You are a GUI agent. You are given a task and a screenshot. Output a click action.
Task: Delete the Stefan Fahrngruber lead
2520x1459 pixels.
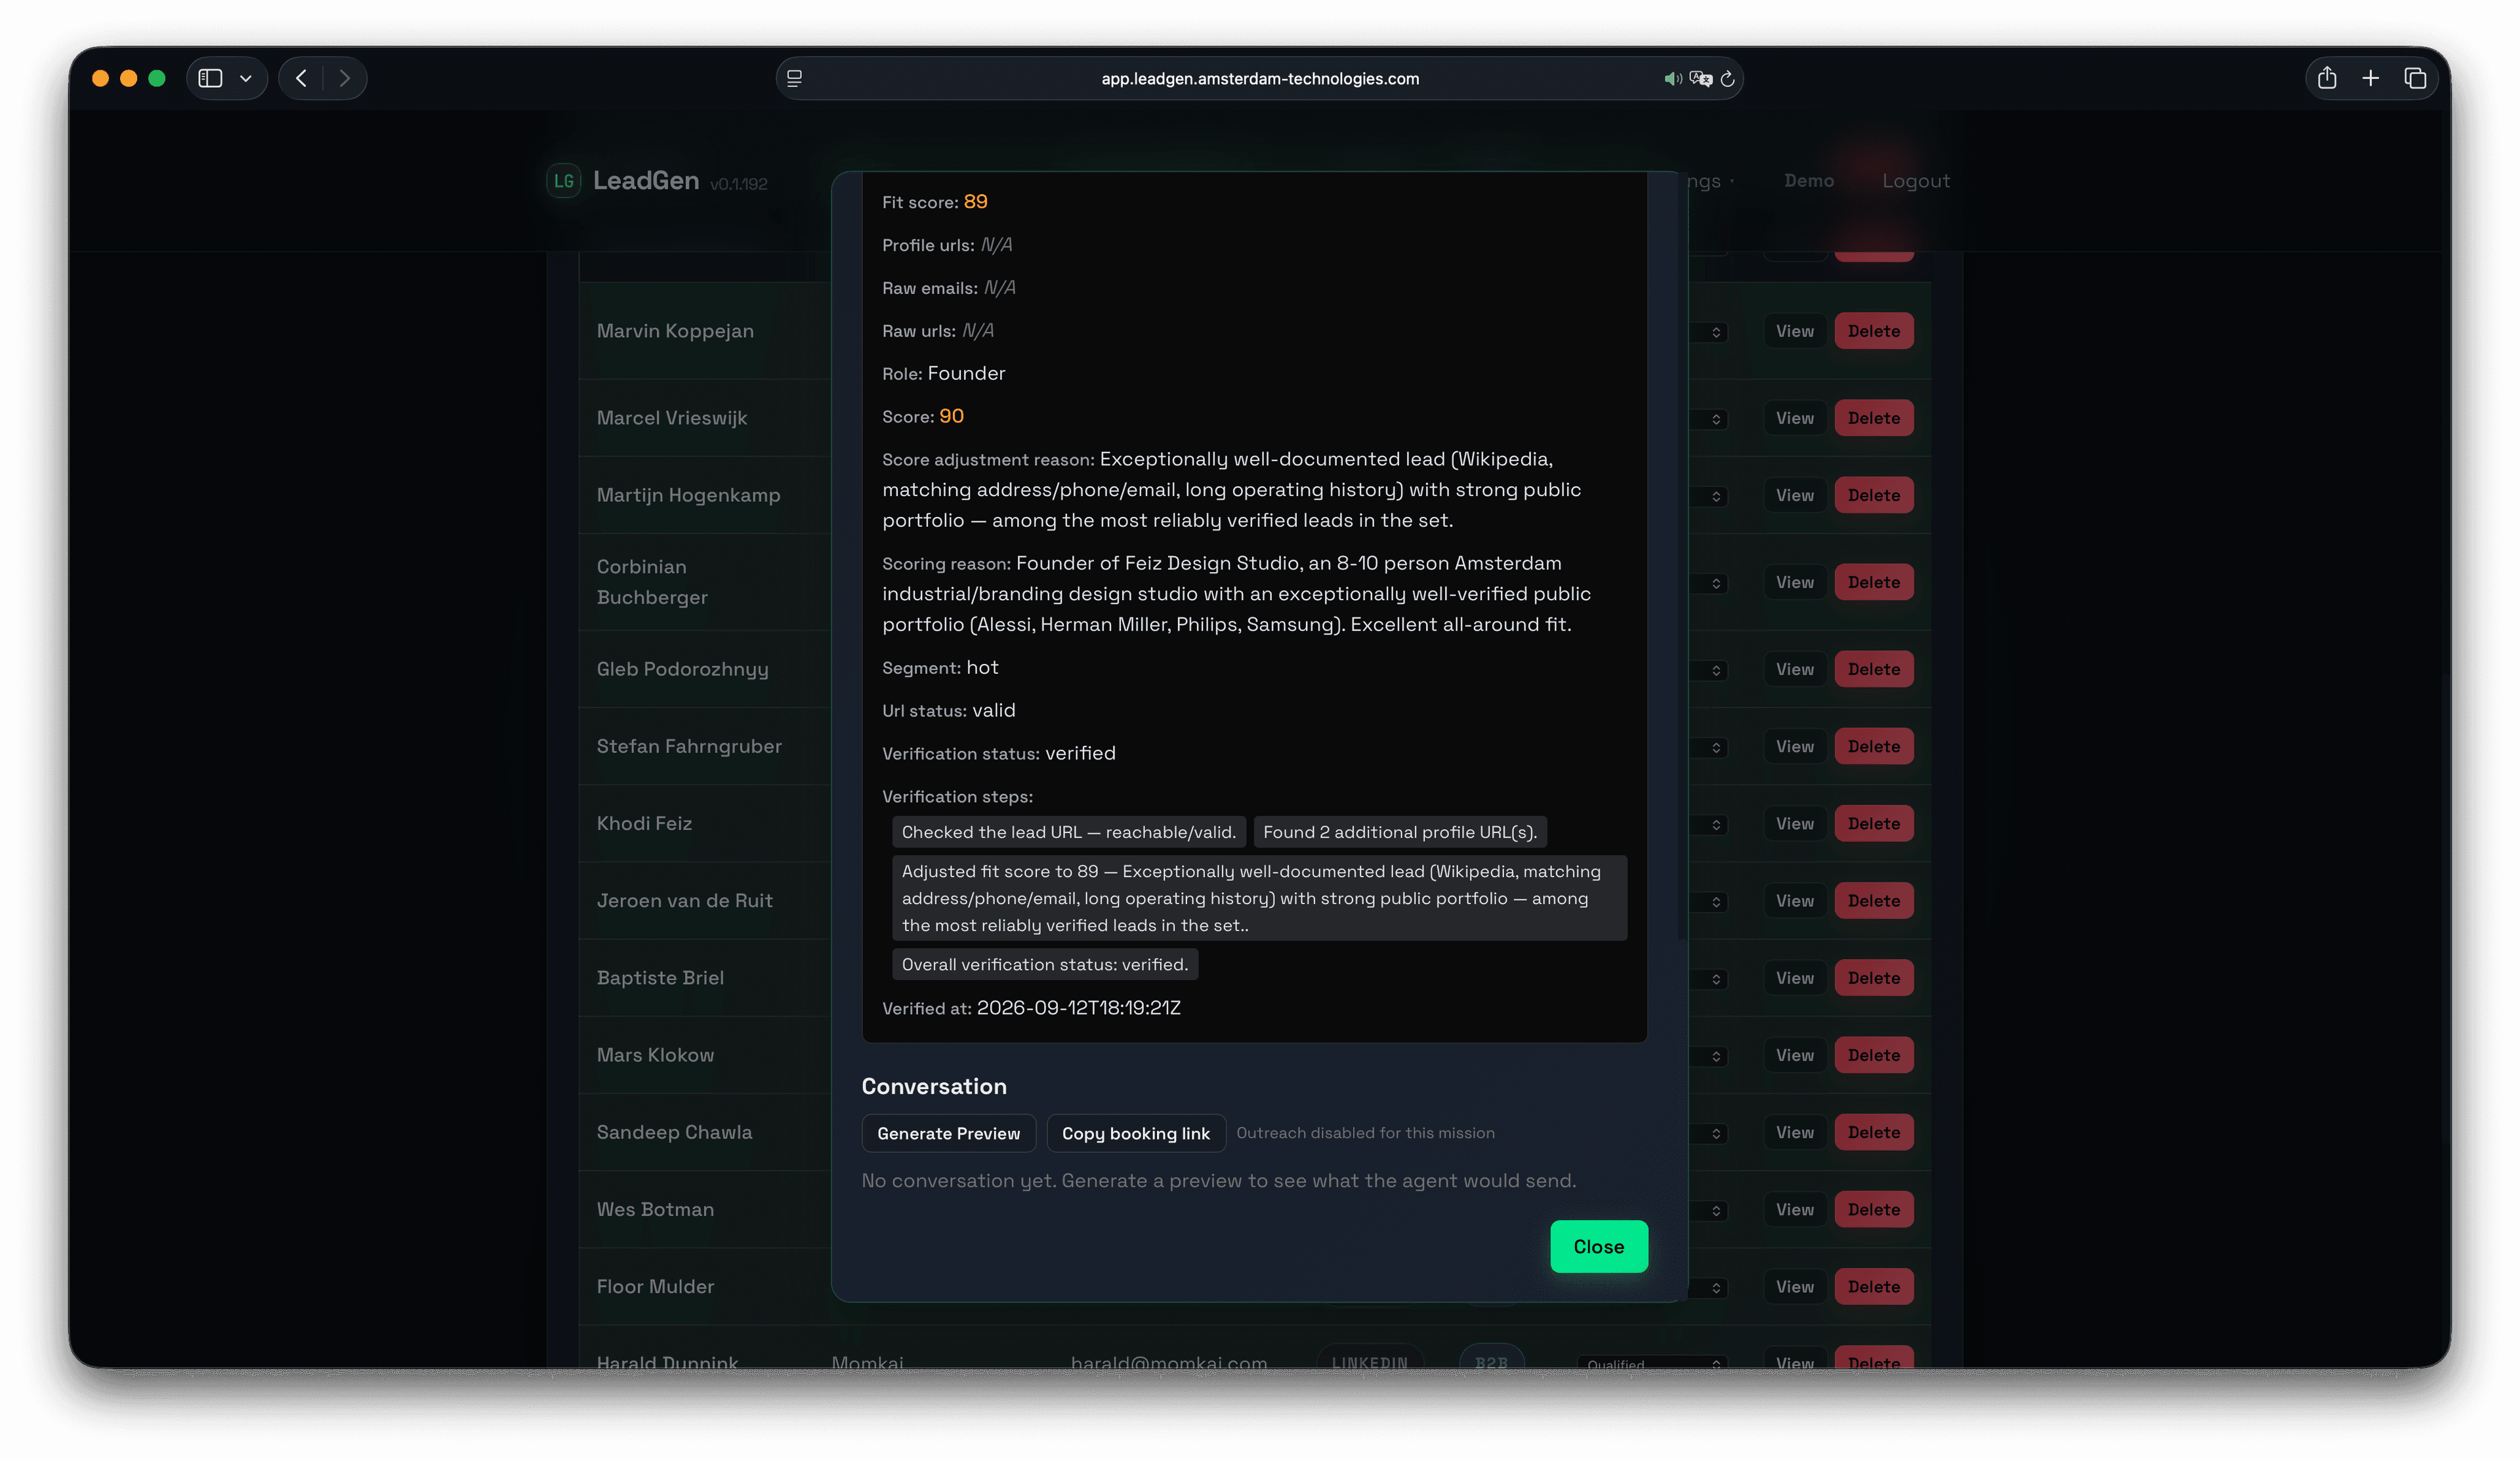click(x=1874, y=745)
